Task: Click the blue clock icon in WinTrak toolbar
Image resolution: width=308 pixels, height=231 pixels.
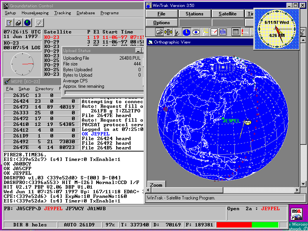Action: point(186,32)
